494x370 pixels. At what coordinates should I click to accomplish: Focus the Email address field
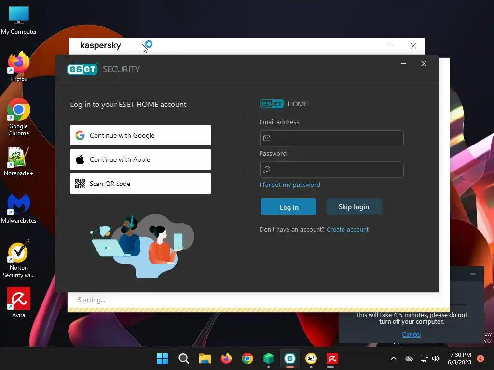(x=331, y=138)
